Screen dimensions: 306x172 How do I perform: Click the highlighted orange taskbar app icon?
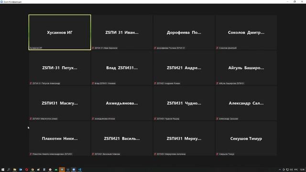click(x=62, y=170)
